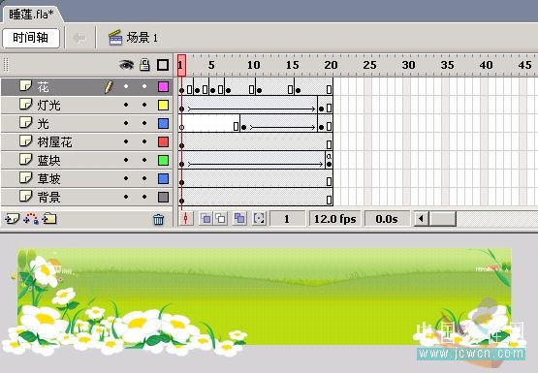Click the insert layer icon
The width and height of the screenshot is (538, 373).
12,218
